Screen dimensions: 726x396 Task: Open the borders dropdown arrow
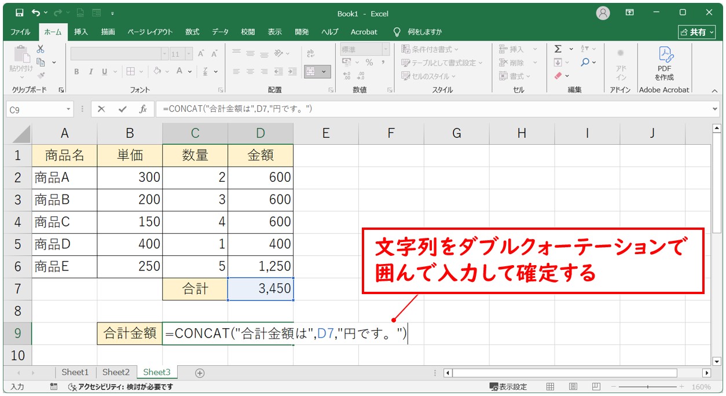[141, 72]
